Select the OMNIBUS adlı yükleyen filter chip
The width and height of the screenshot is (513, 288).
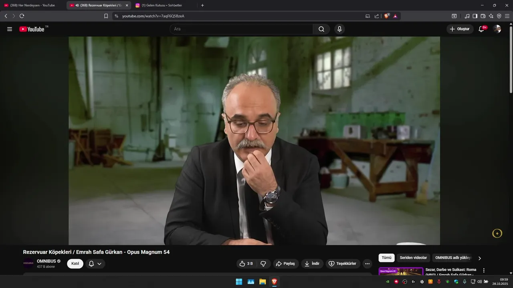point(453,258)
